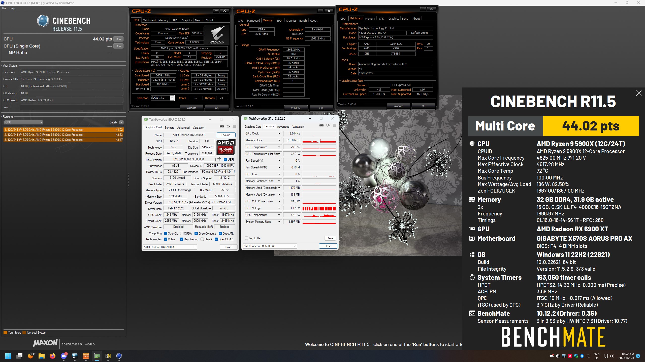Expand the GPU Clock sensor dropdown
645x362 pixels.
(x=279, y=133)
